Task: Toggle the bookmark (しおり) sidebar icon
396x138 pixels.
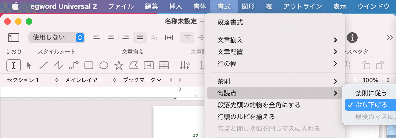Action: (x=14, y=38)
